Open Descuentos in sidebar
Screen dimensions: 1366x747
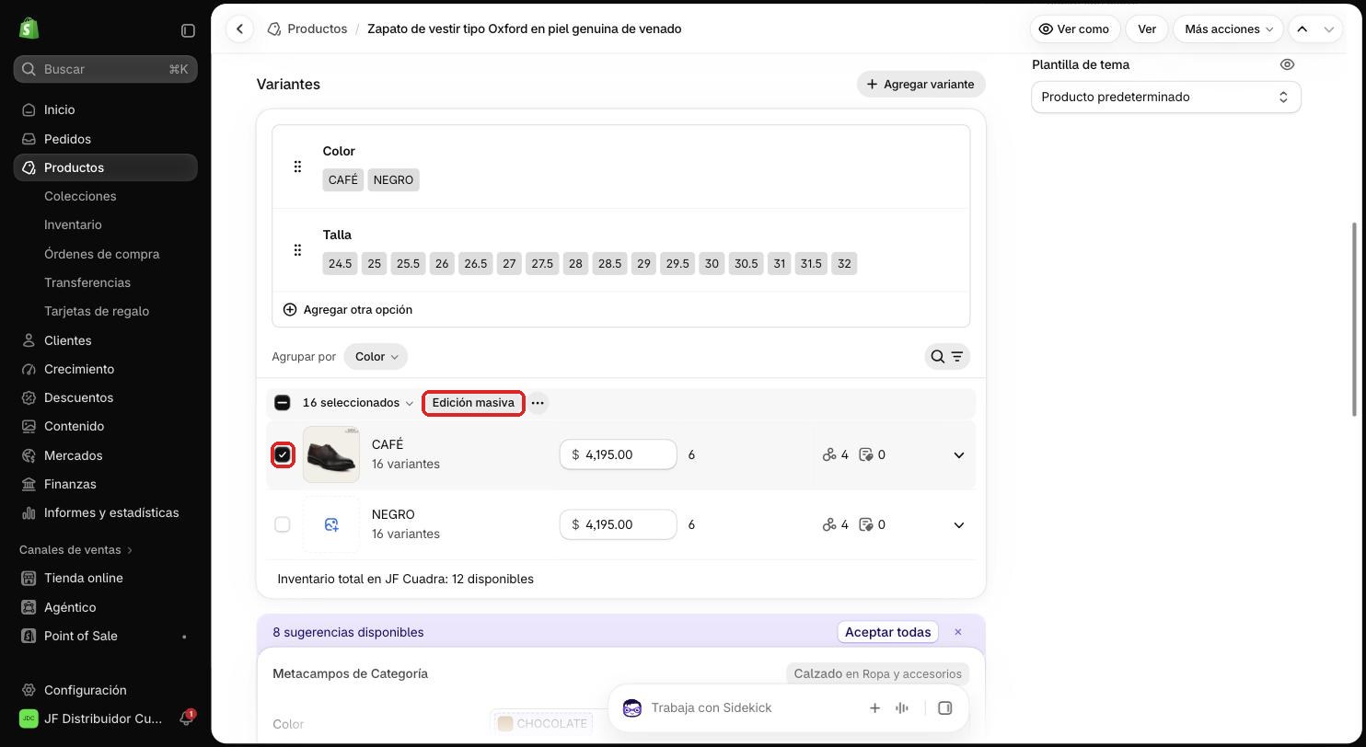78,397
